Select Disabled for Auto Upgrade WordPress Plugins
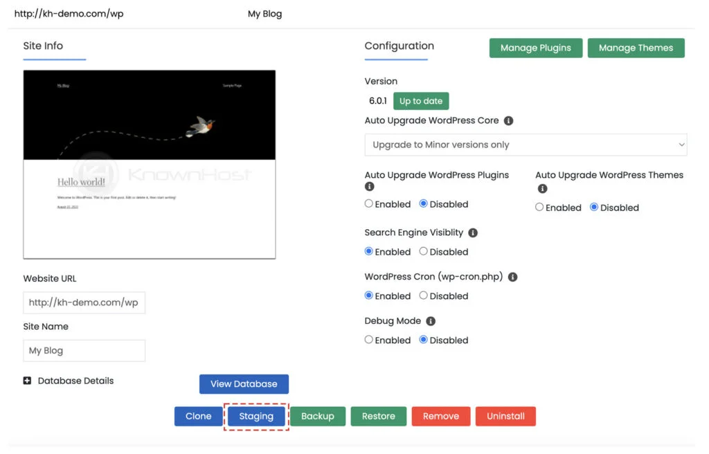Viewport: 709px width, 454px height. (423, 203)
